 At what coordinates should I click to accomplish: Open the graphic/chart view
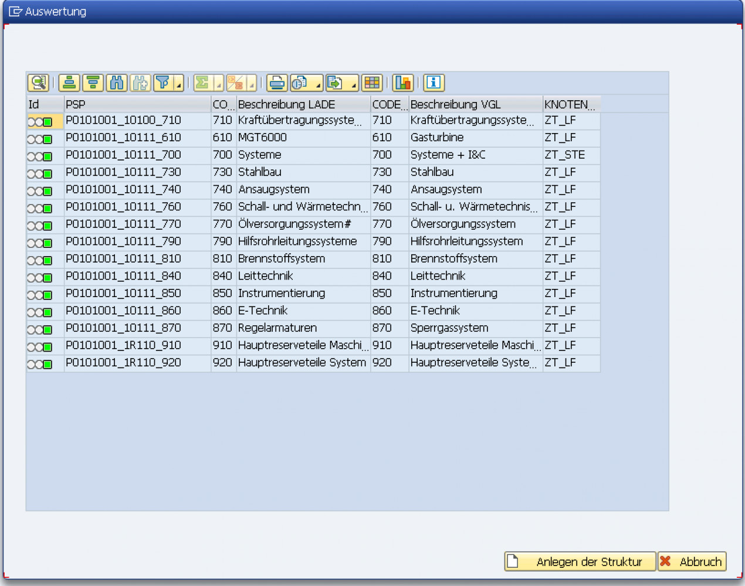(x=402, y=83)
